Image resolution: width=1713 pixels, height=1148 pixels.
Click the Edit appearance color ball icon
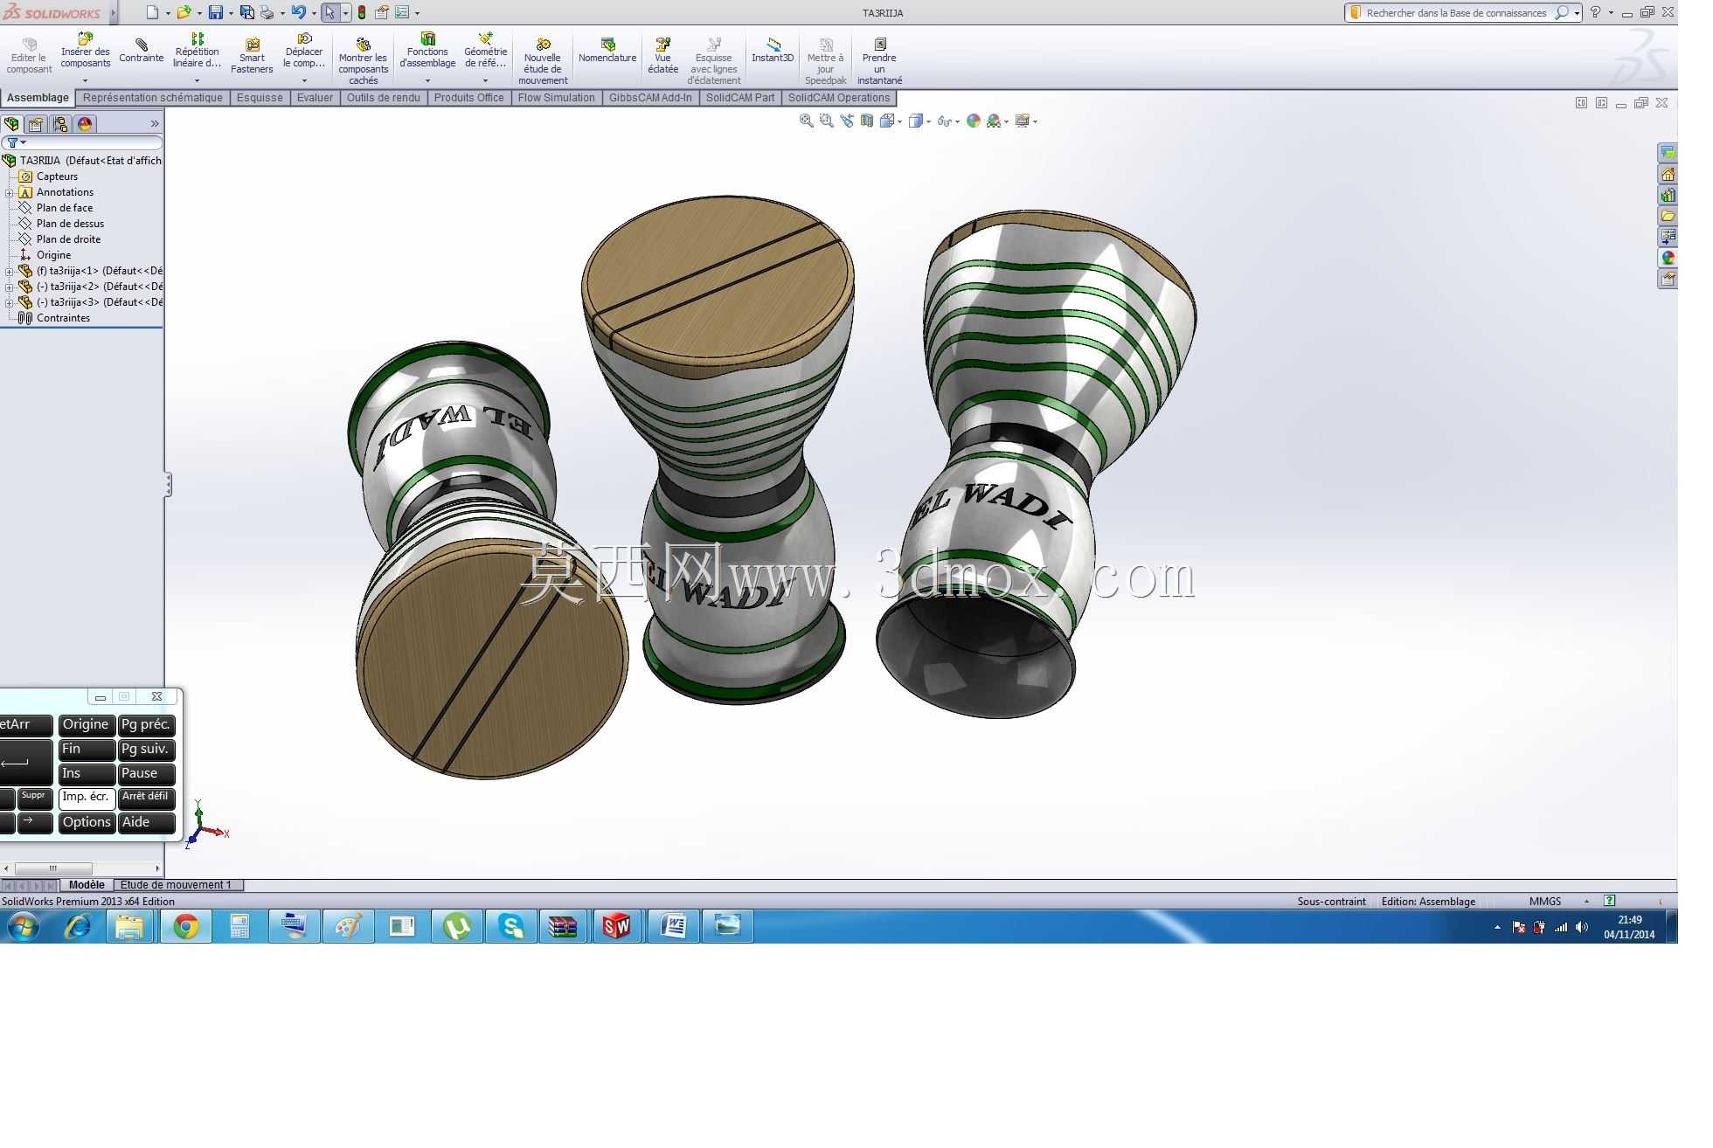point(974,121)
